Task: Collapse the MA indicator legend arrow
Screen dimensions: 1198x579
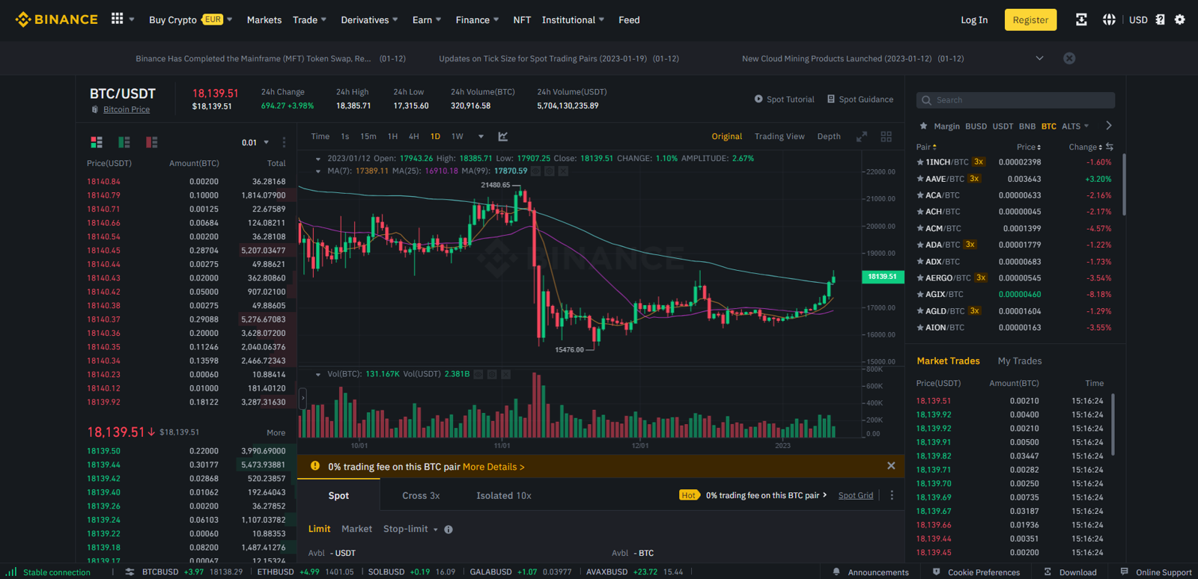Action: pyautogui.click(x=318, y=171)
